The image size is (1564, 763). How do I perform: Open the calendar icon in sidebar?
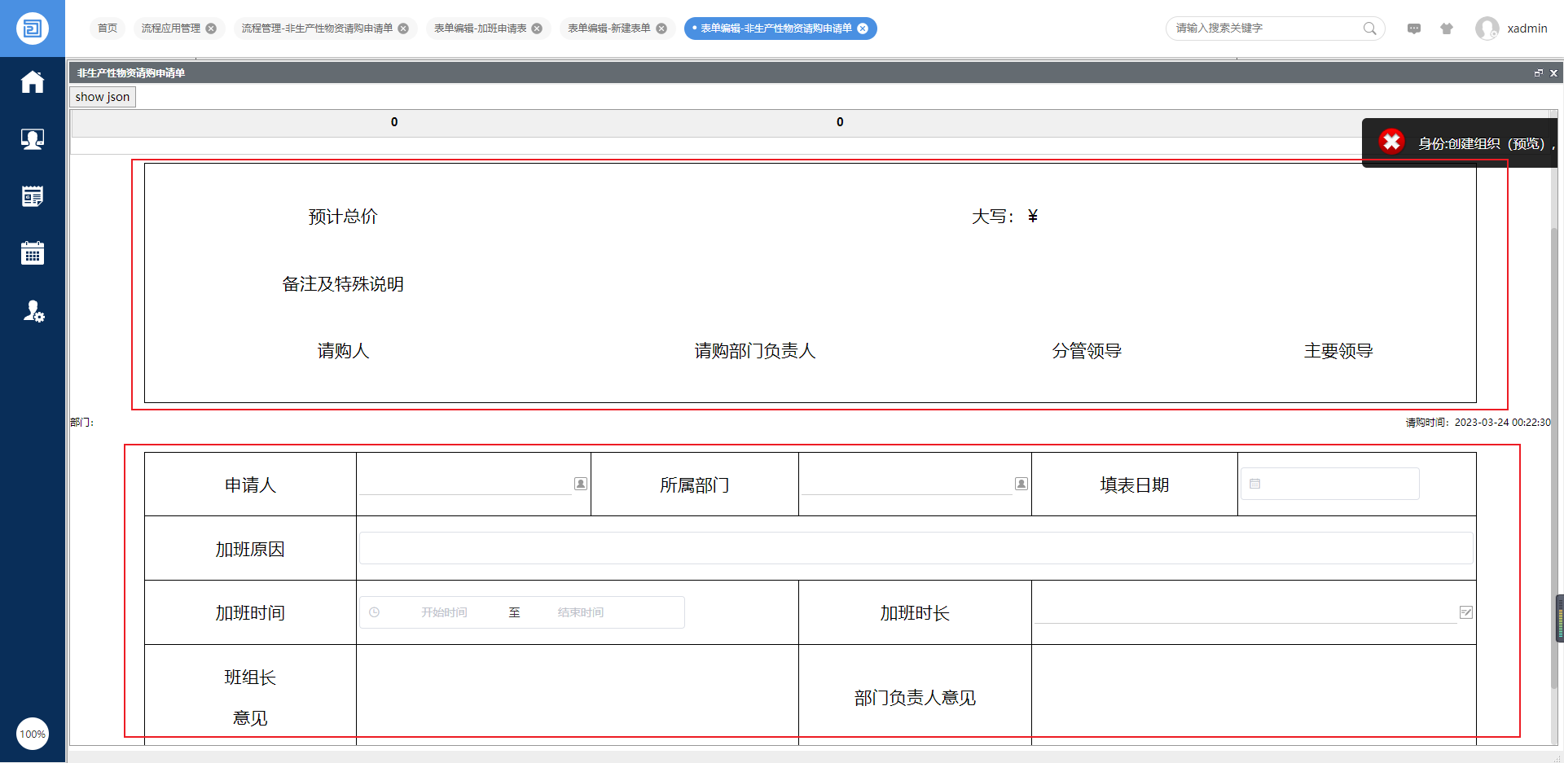tap(33, 253)
